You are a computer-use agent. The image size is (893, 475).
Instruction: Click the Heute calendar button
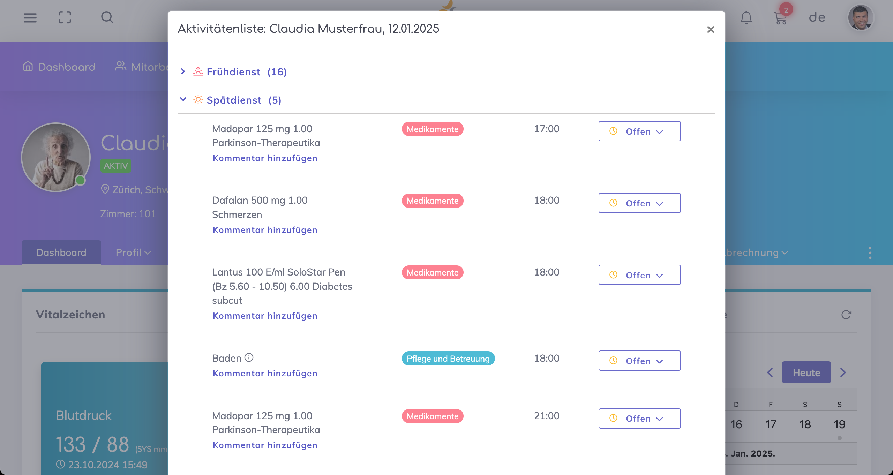point(806,372)
